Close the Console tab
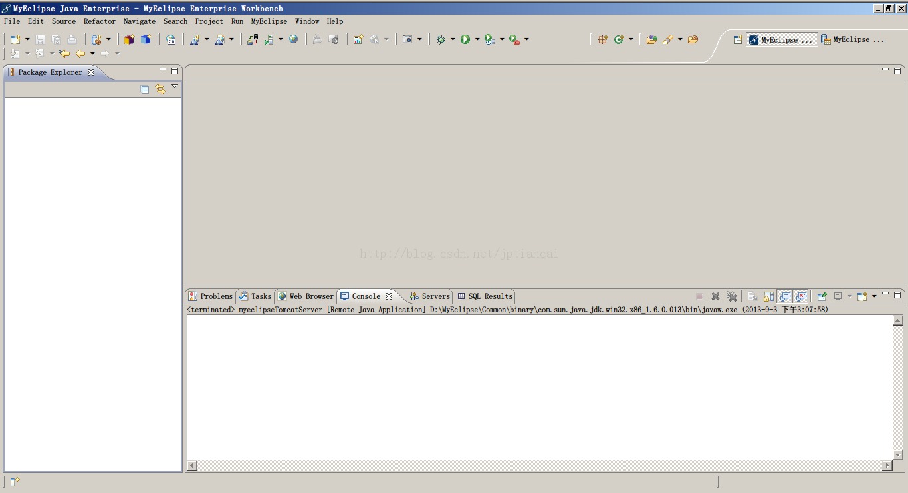908x493 pixels. (389, 296)
